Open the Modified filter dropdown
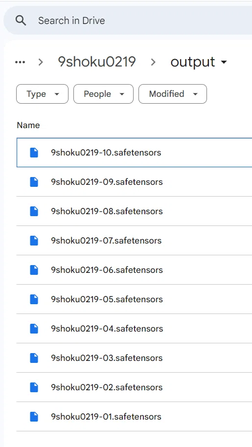The width and height of the screenshot is (252, 447). (x=173, y=94)
